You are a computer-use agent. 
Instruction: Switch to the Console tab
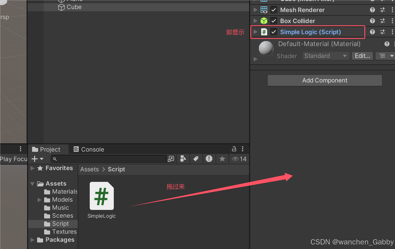pyautogui.click(x=89, y=149)
